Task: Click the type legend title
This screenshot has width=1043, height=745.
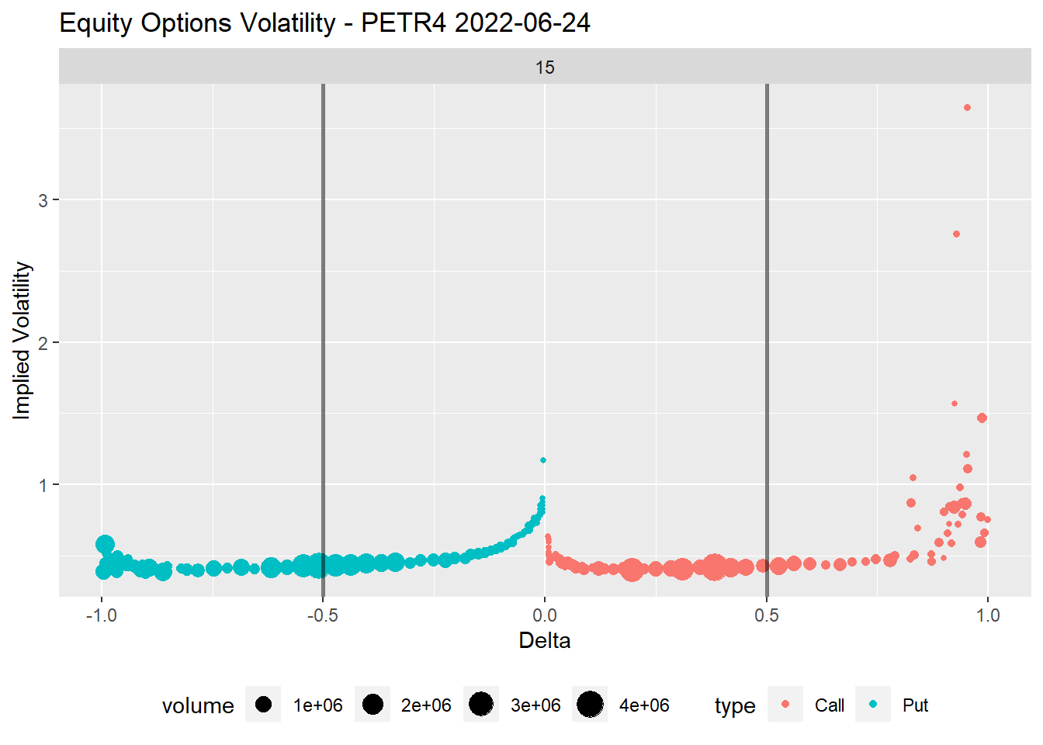Action: 735,706
